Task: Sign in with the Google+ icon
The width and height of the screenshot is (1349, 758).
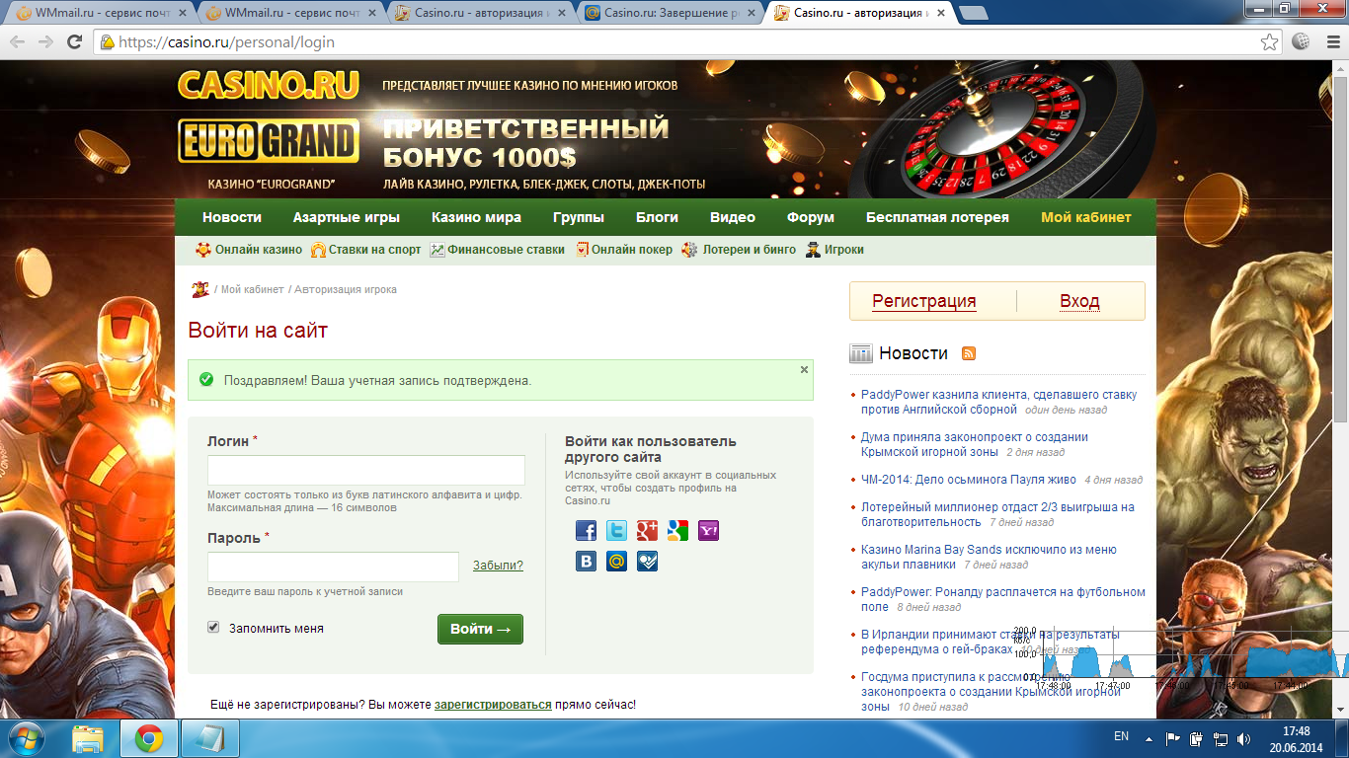Action: click(x=648, y=531)
